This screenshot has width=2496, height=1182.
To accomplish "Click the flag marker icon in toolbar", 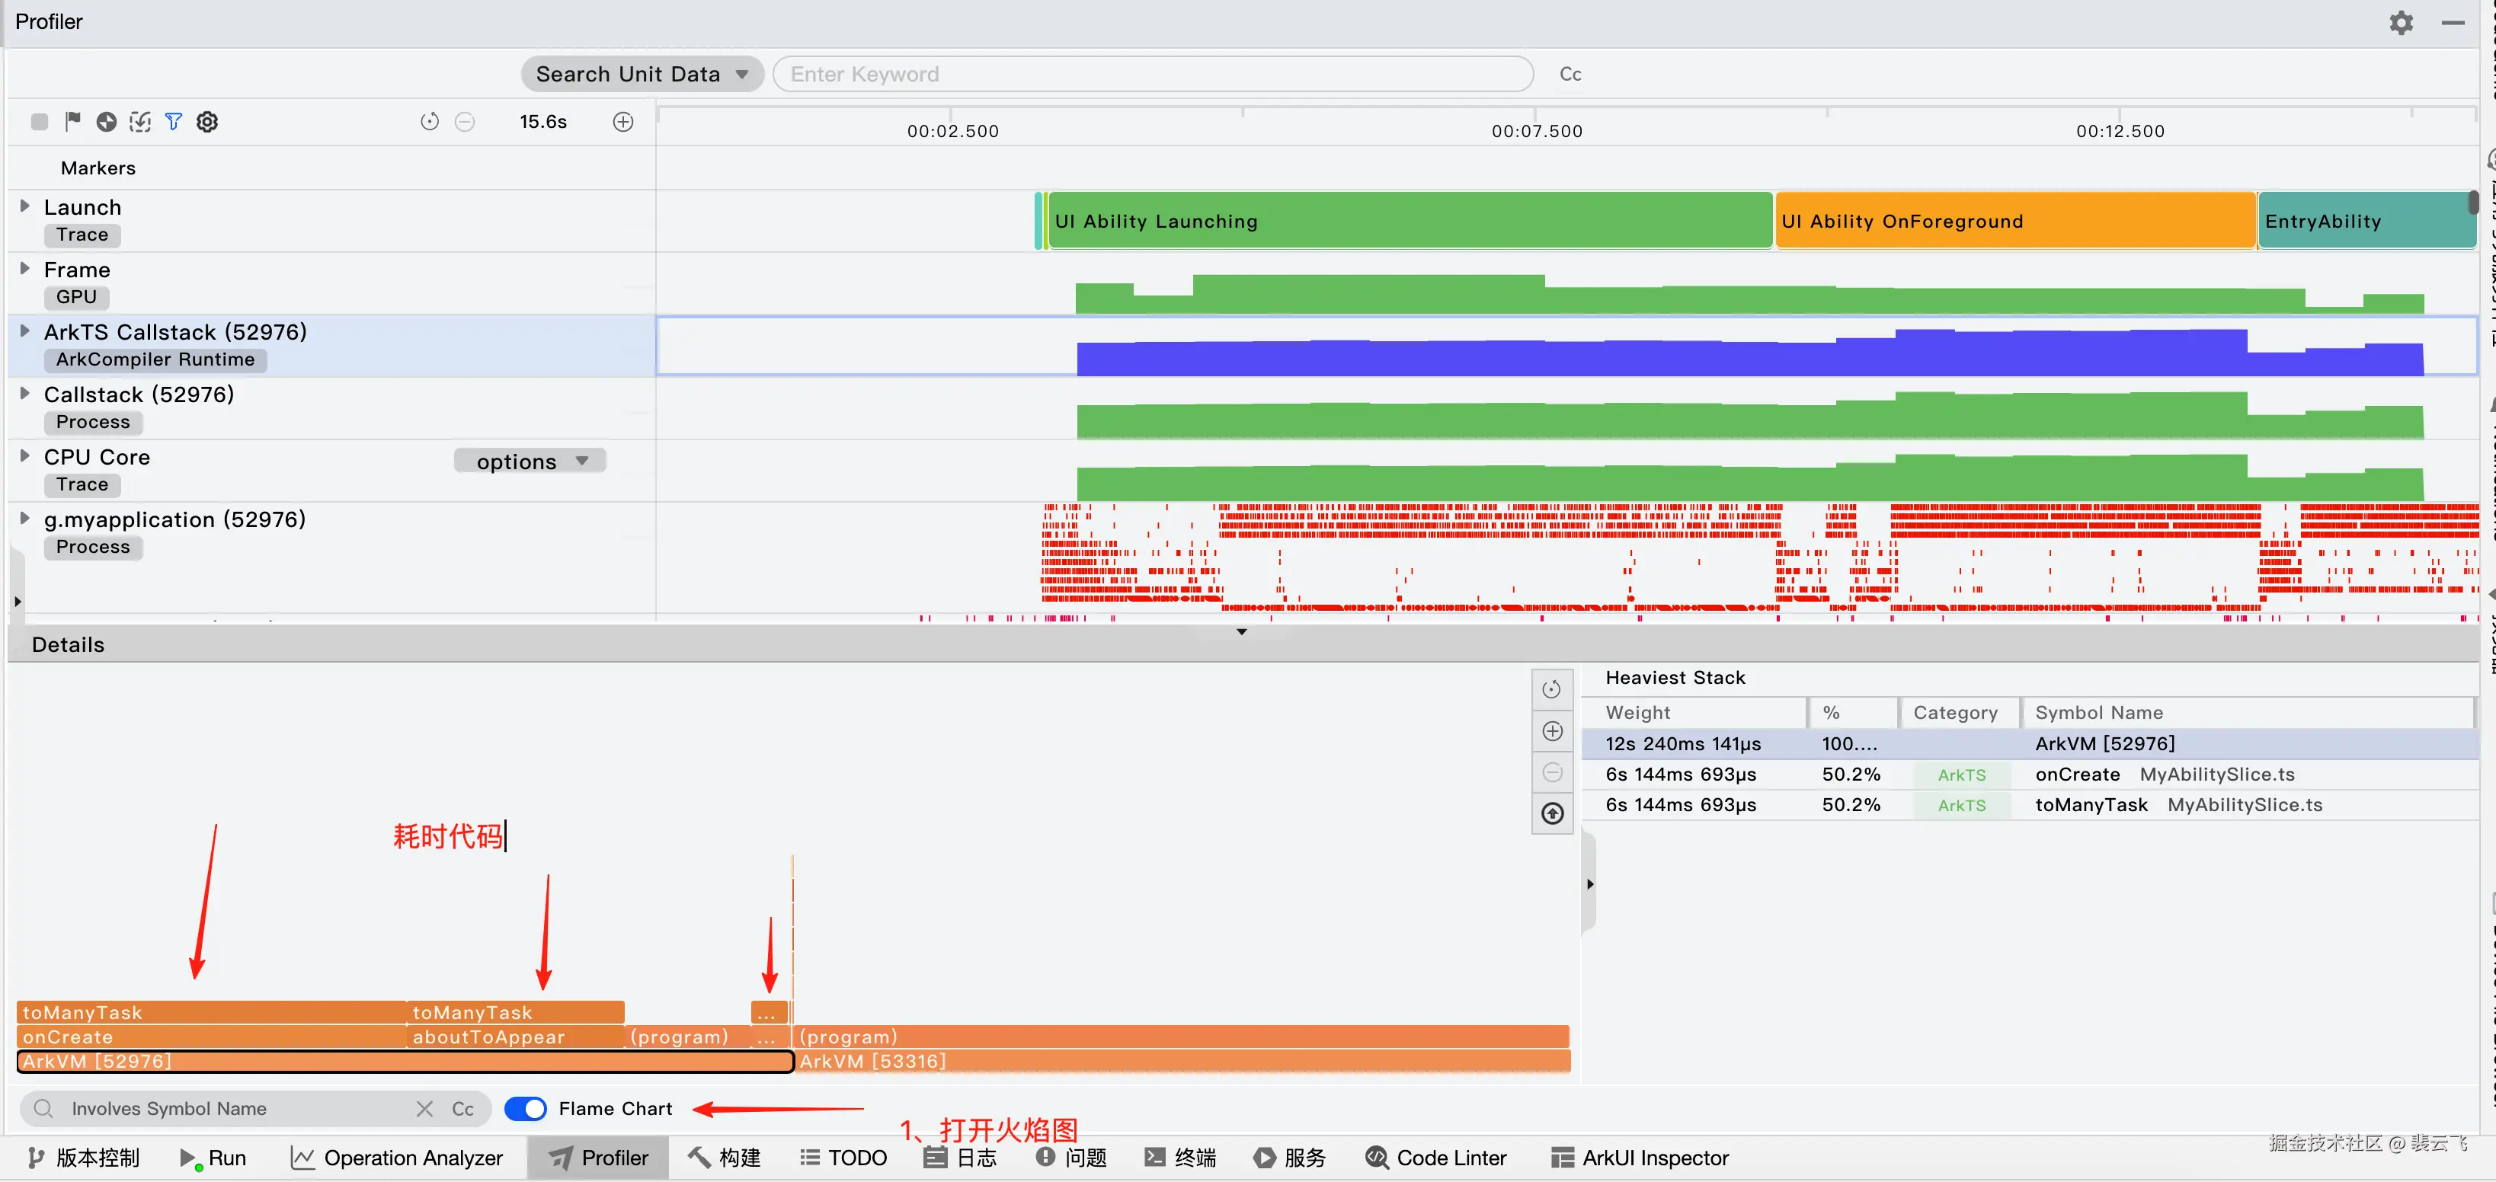I will coord(72,121).
